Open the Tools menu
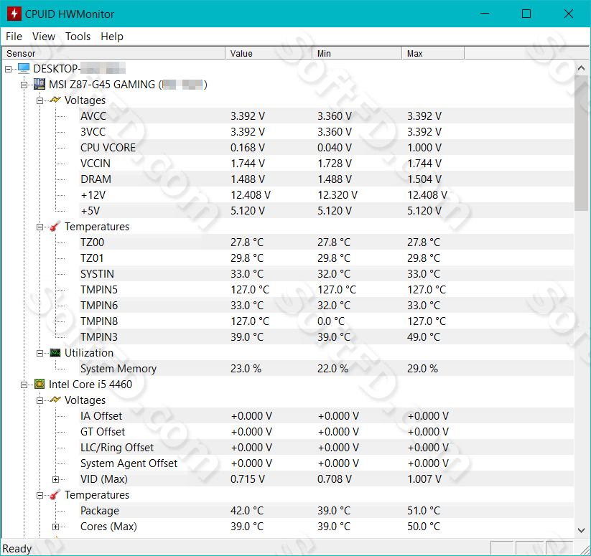This screenshot has height=556, width=591. (78, 37)
